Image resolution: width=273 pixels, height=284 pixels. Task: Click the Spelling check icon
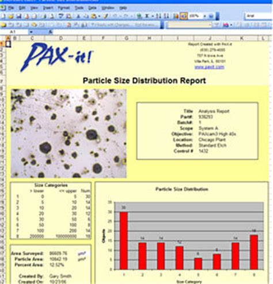[x=61, y=16]
